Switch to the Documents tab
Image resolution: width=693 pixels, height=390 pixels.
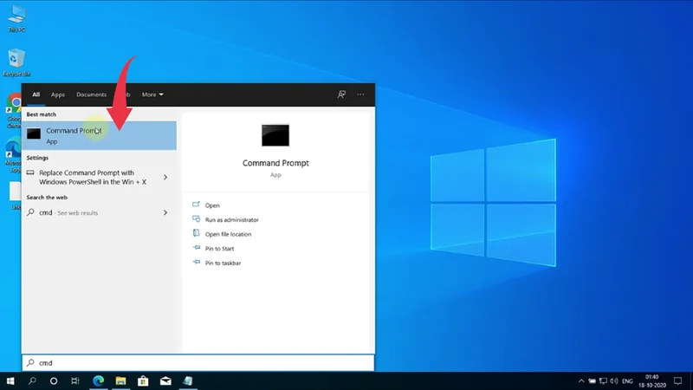pos(91,94)
